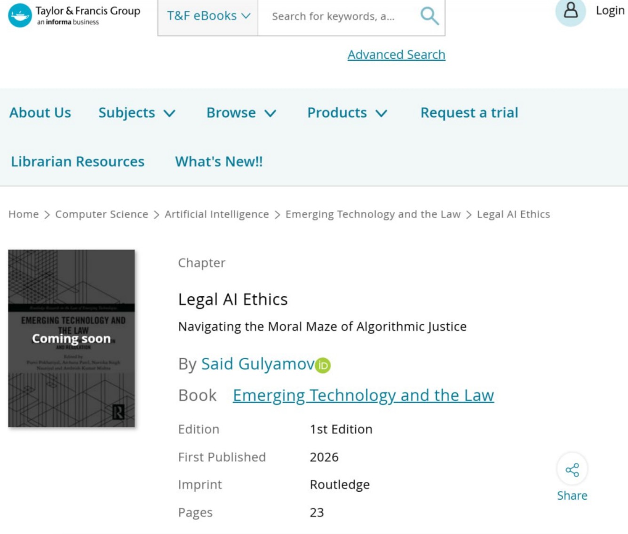Open the What's New!! section
The width and height of the screenshot is (628, 534).
pyautogui.click(x=219, y=162)
